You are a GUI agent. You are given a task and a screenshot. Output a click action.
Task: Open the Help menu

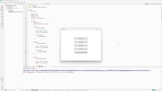coord(25,2)
